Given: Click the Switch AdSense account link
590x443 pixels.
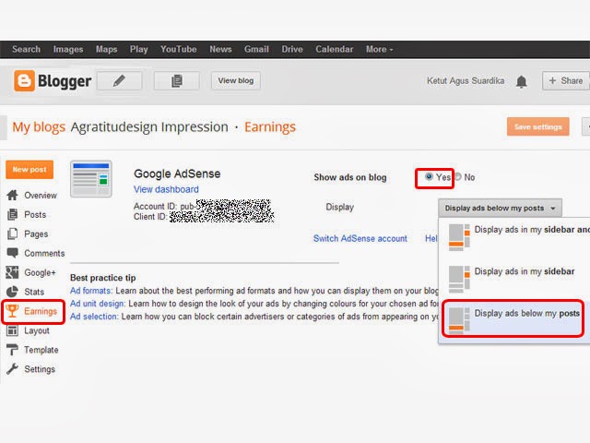Looking at the screenshot, I should [360, 238].
